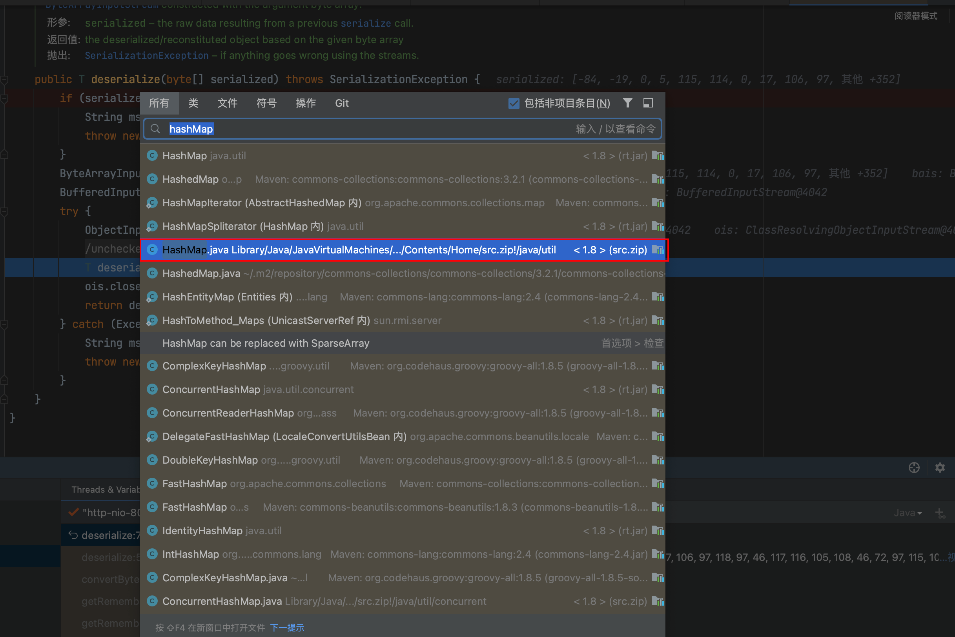Screen dimensions: 955x637
Task: Click library icon on HashMap java.util row
Action: click(x=658, y=156)
